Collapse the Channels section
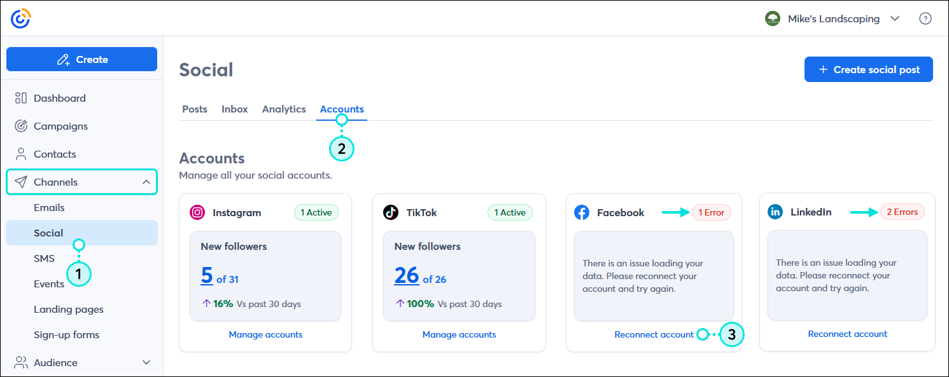949x377 pixels. point(146,182)
